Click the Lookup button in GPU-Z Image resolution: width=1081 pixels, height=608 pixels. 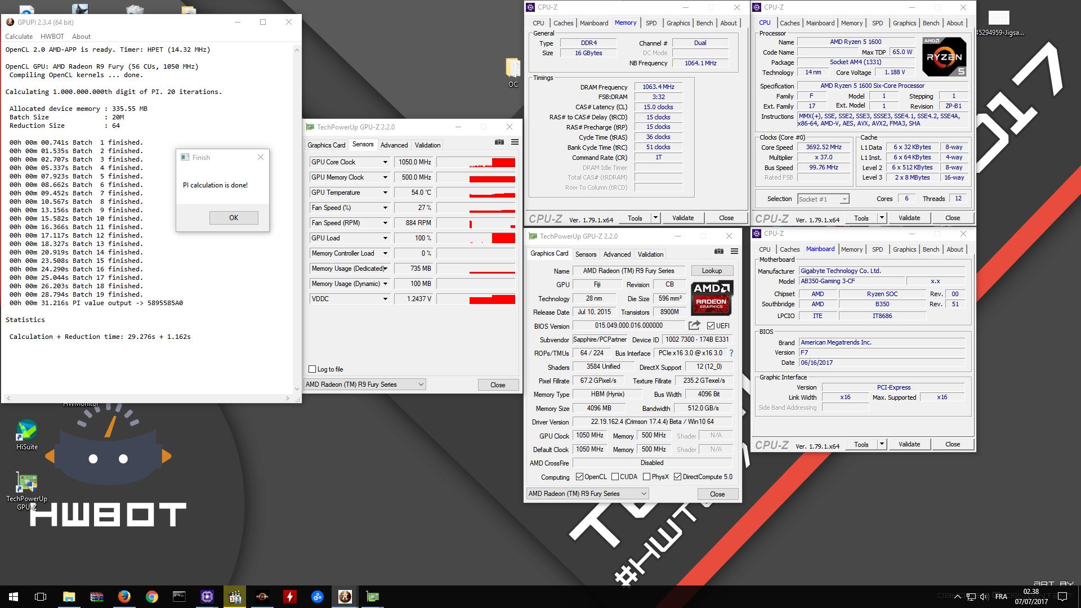point(712,271)
